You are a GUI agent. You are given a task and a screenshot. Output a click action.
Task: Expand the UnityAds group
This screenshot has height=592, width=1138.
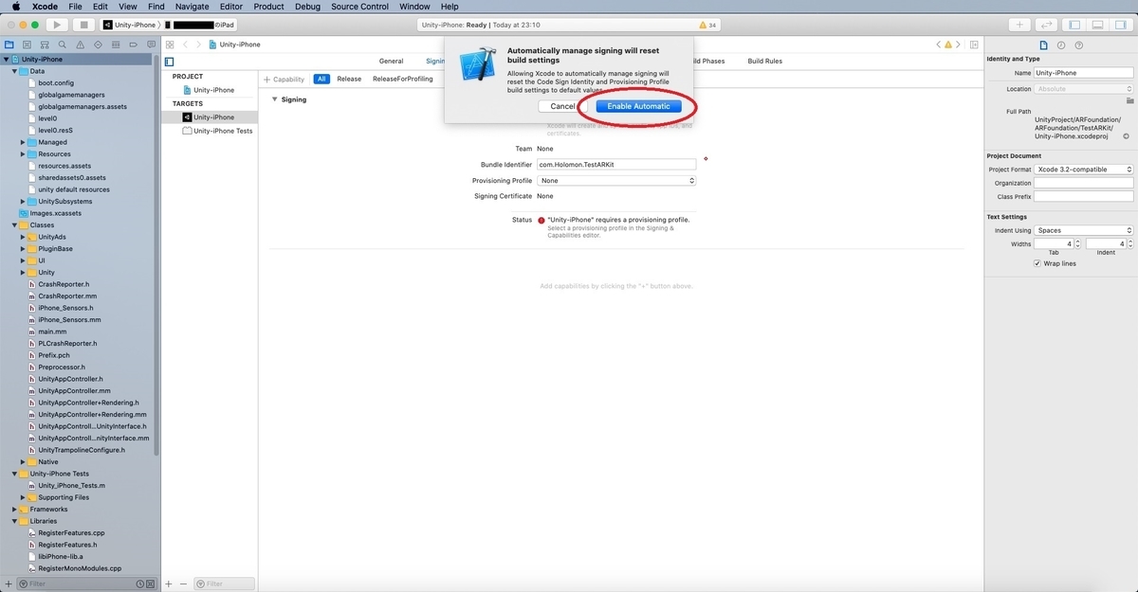coord(23,237)
